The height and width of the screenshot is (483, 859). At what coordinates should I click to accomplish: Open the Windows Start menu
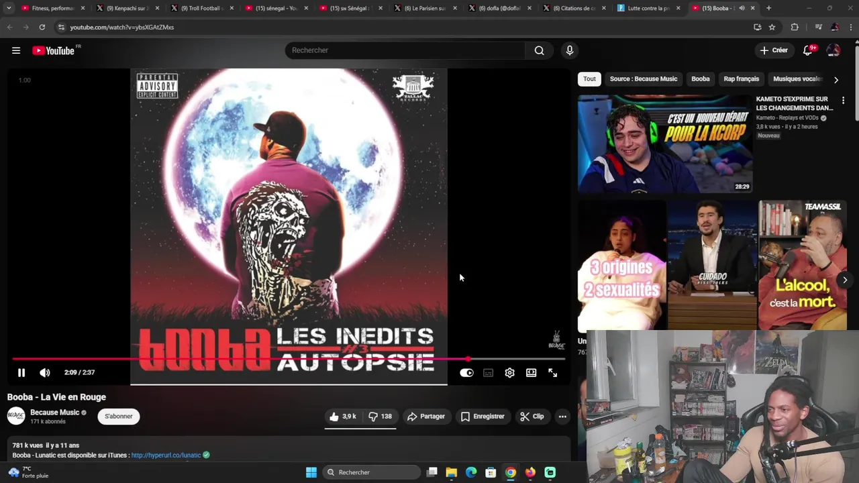tap(311, 473)
